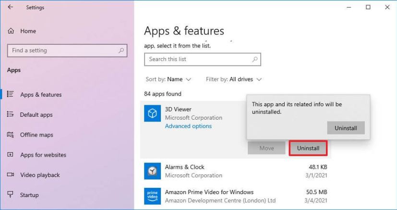Screen dimensions: 397x210
Task: Open Video playback settings
Action: point(40,175)
